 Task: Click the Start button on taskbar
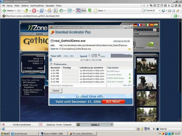point(5,133)
